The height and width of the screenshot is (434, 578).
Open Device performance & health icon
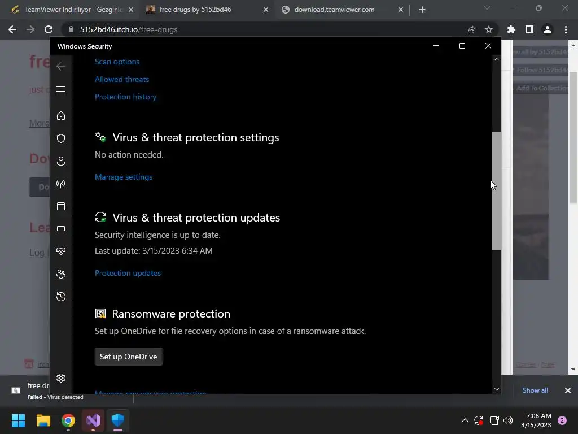pos(61,251)
